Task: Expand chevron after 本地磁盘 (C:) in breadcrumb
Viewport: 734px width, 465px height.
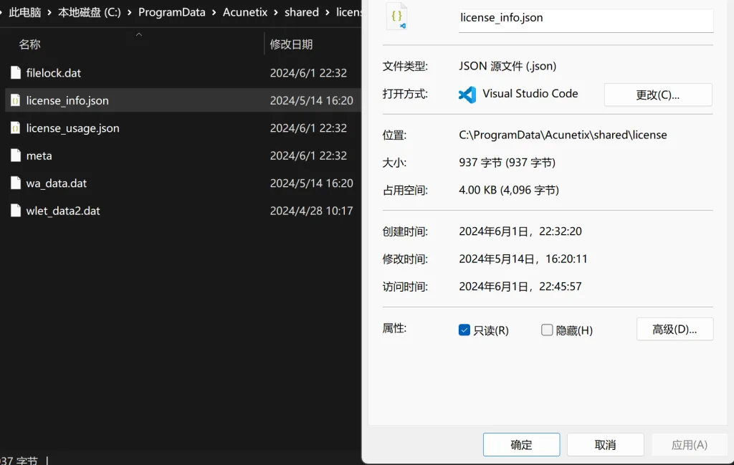Action: (x=129, y=12)
